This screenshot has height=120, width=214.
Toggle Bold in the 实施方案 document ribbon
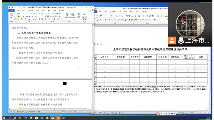[x=18, y=16]
